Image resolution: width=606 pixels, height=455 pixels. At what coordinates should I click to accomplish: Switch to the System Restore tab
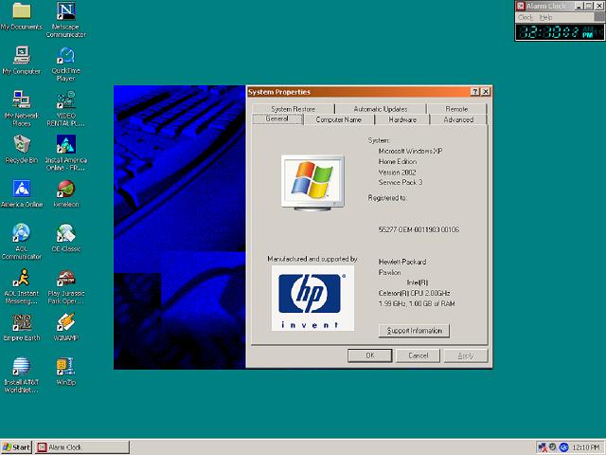pyautogui.click(x=293, y=109)
